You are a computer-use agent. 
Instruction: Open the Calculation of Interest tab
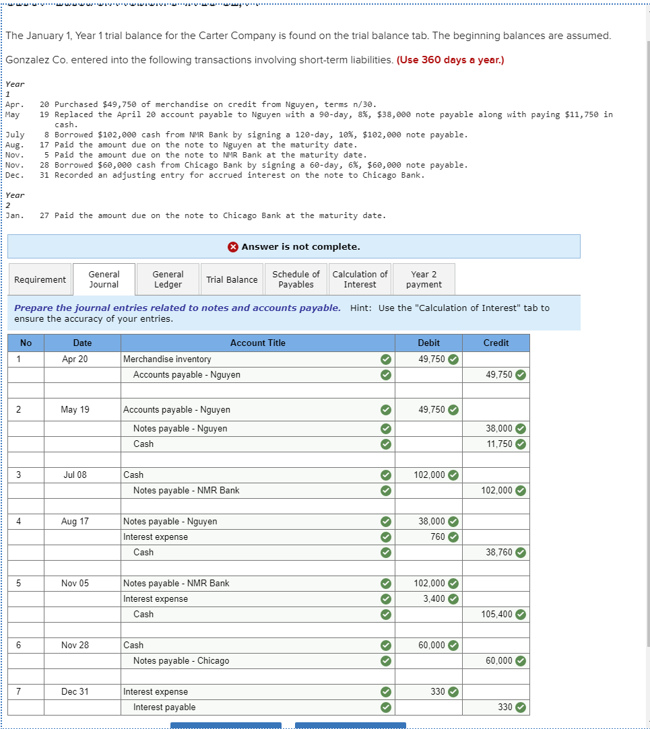[x=360, y=279]
